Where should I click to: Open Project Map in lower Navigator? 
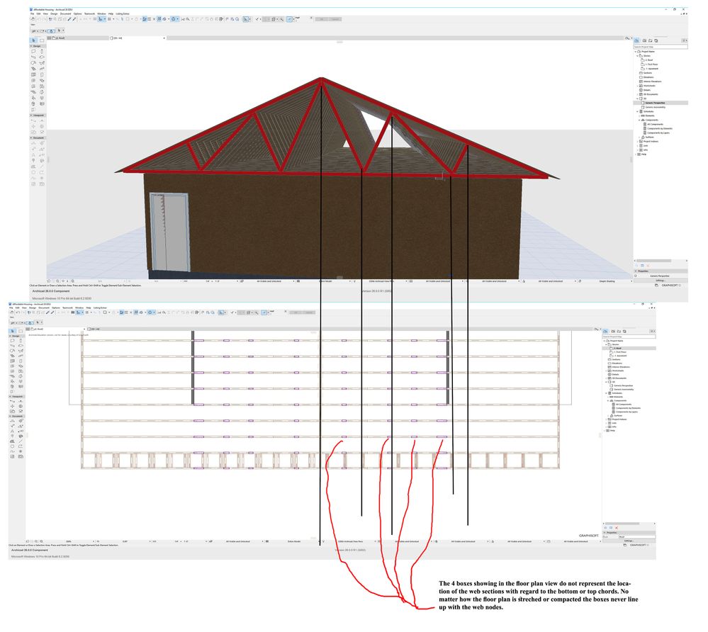pos(606,332)
